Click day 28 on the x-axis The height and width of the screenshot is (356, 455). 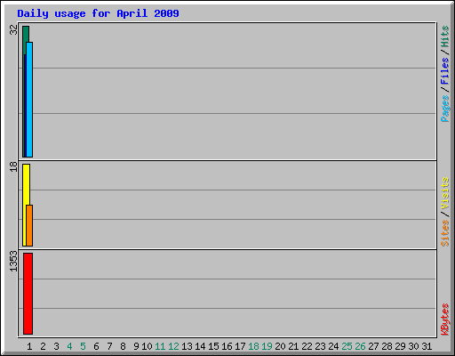(x=387, y=346)
